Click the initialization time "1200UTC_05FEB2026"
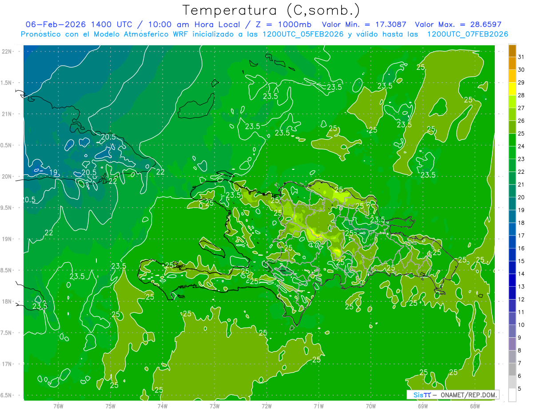Viewport: 533px width, 412px height. coord(303,34)
